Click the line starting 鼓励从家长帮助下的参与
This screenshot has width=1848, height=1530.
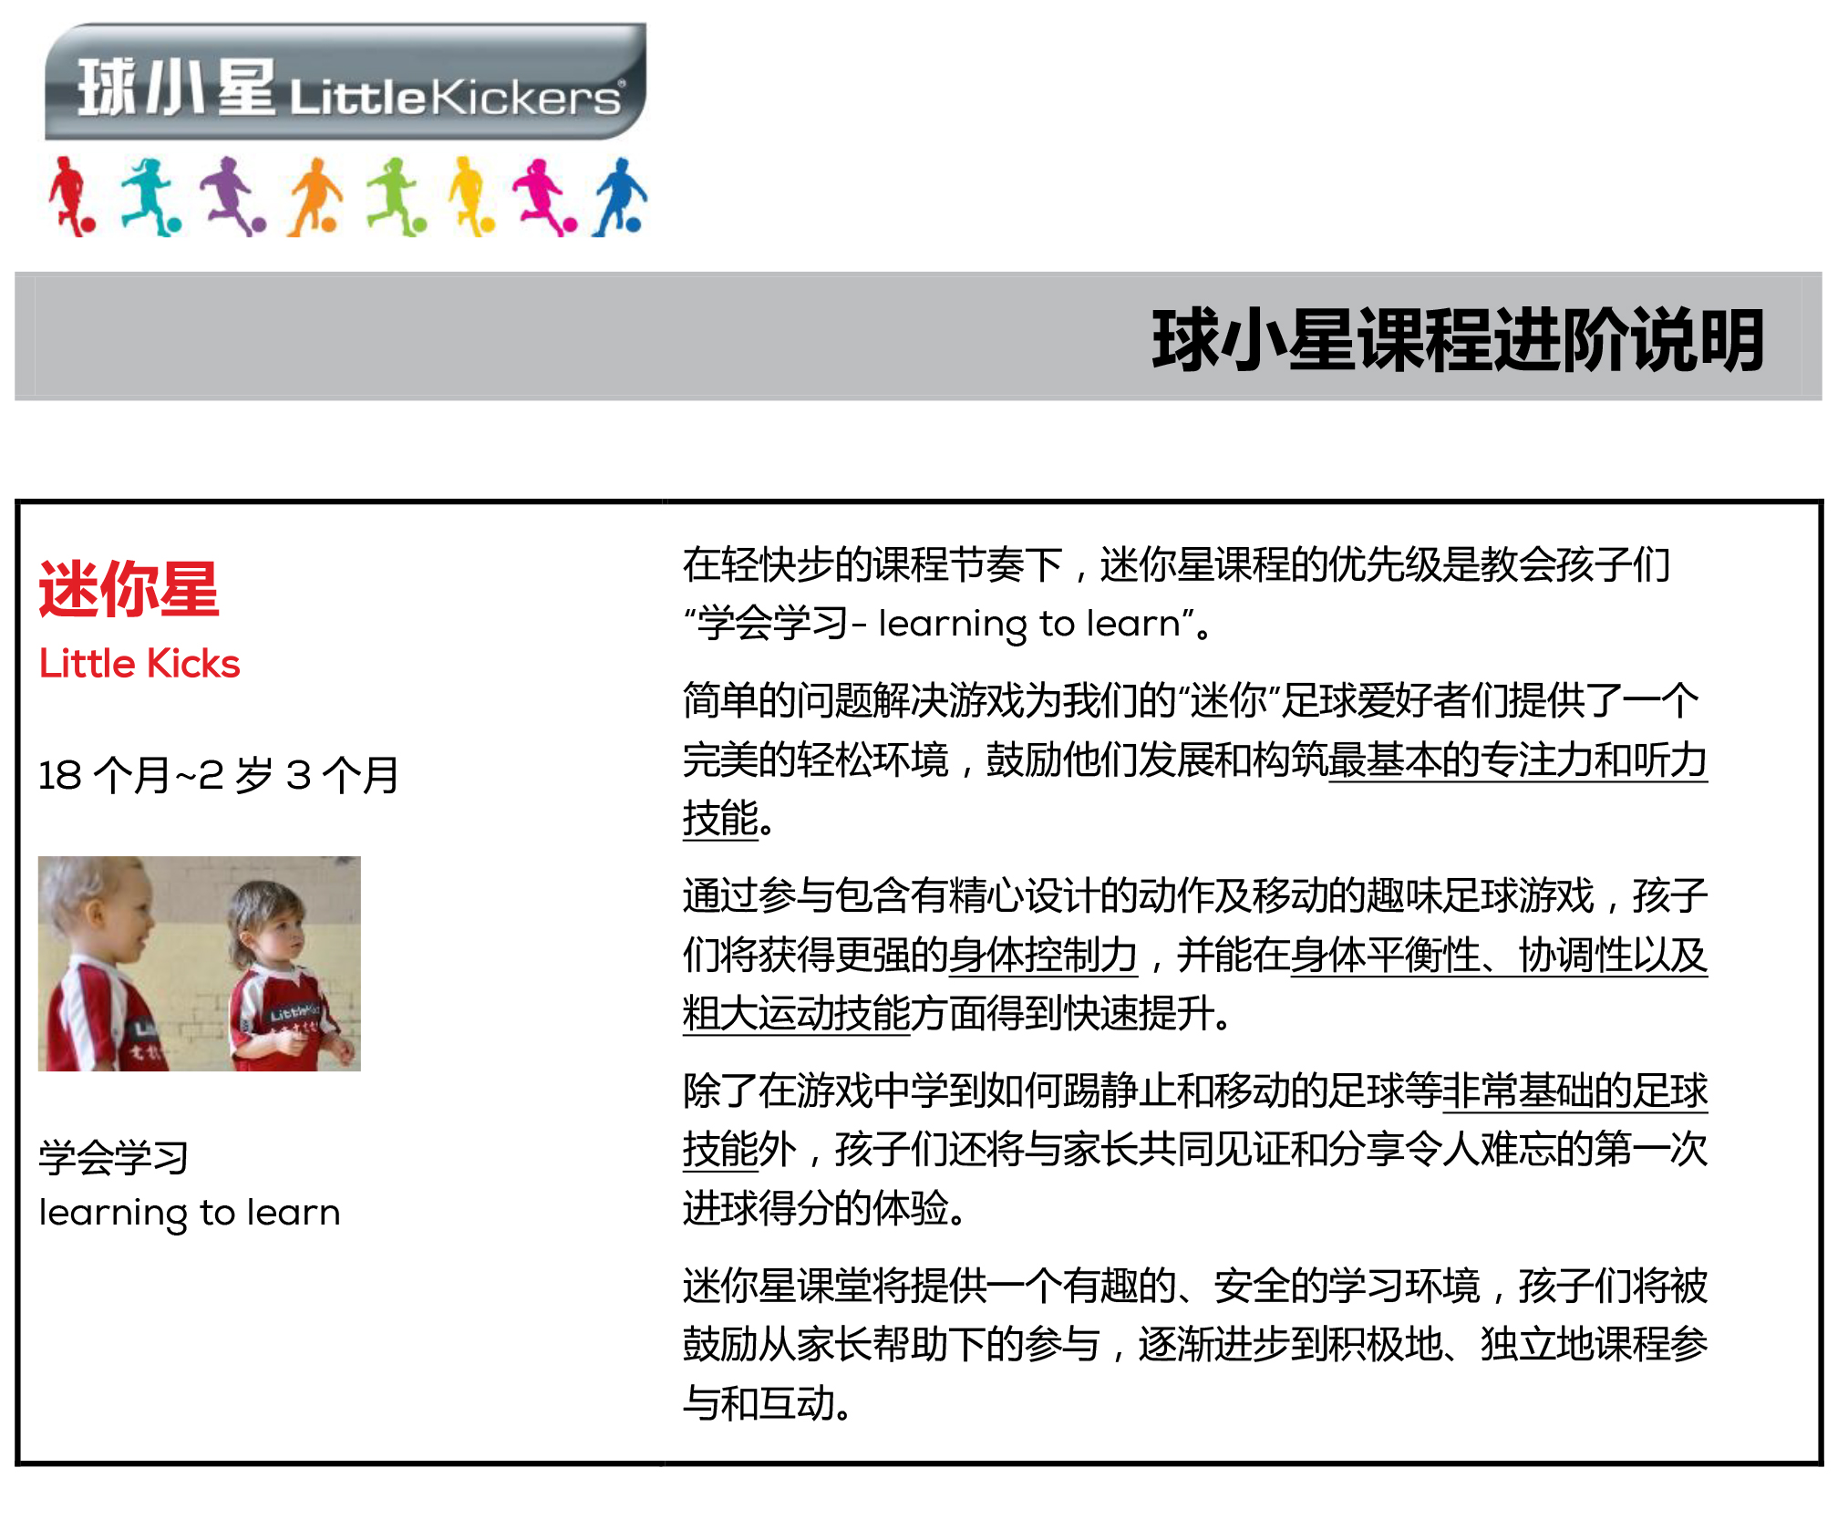[x=1194, y=1344]
